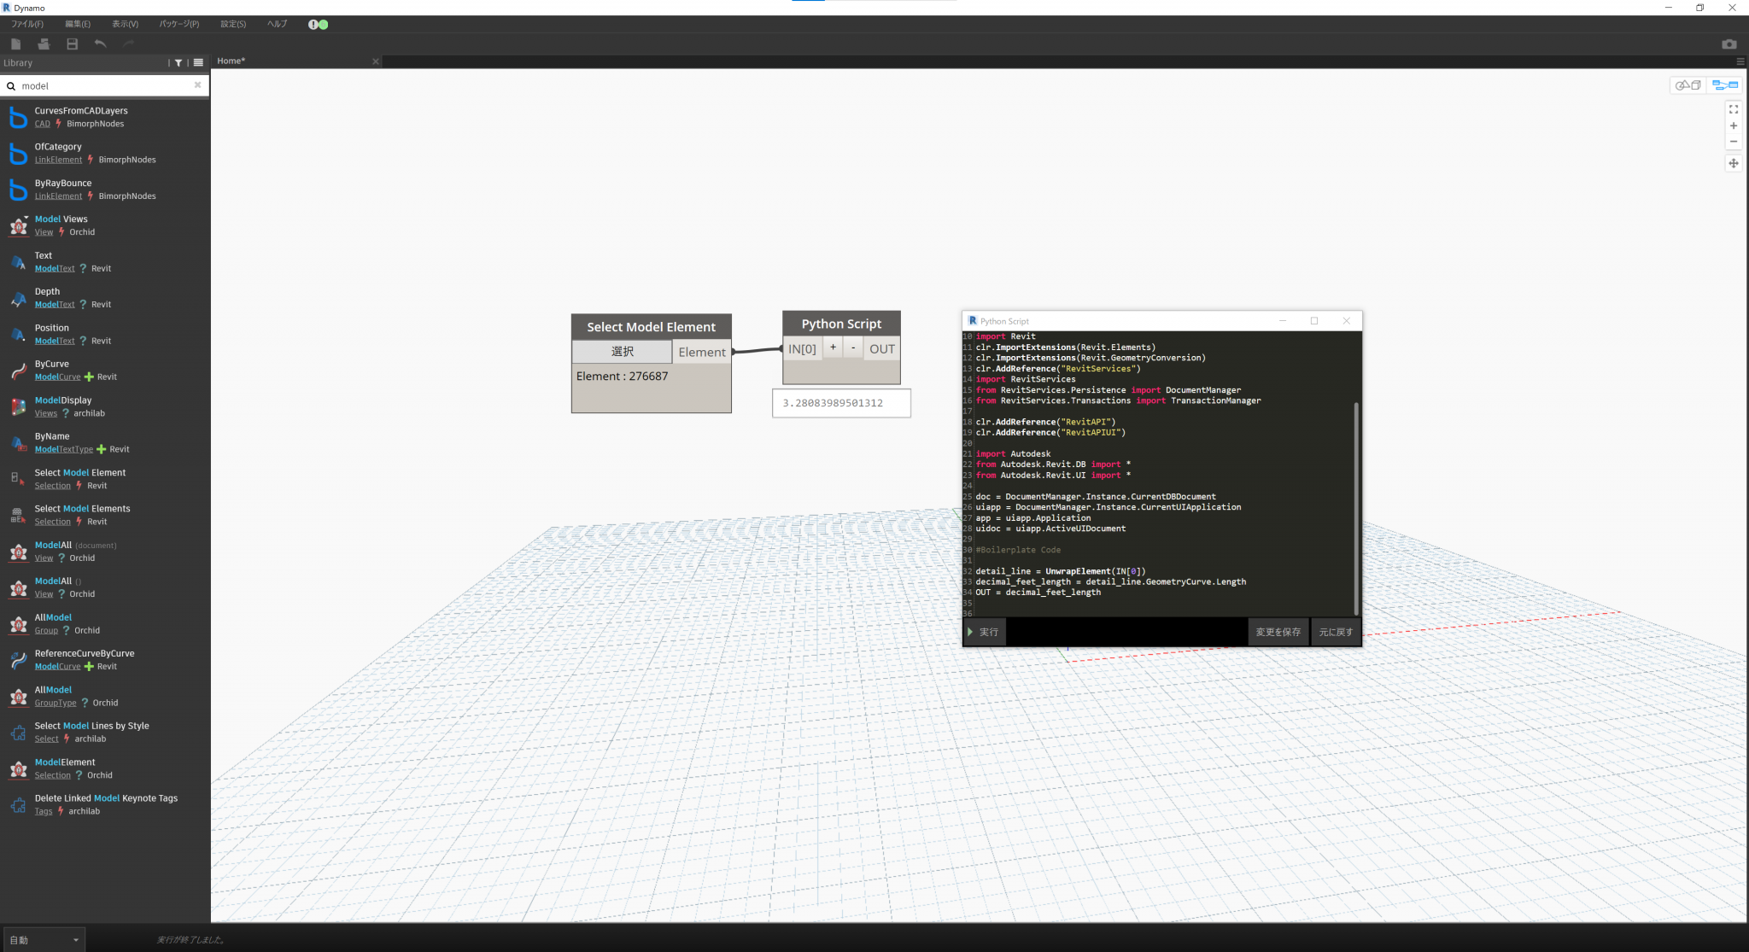Viewport: 1749px width, 952px height.
Task: Switch to the Home* tab
Action: [231, 61]
